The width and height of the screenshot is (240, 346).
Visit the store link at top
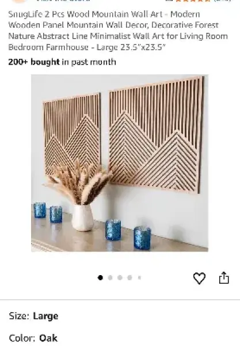point(63,1)
